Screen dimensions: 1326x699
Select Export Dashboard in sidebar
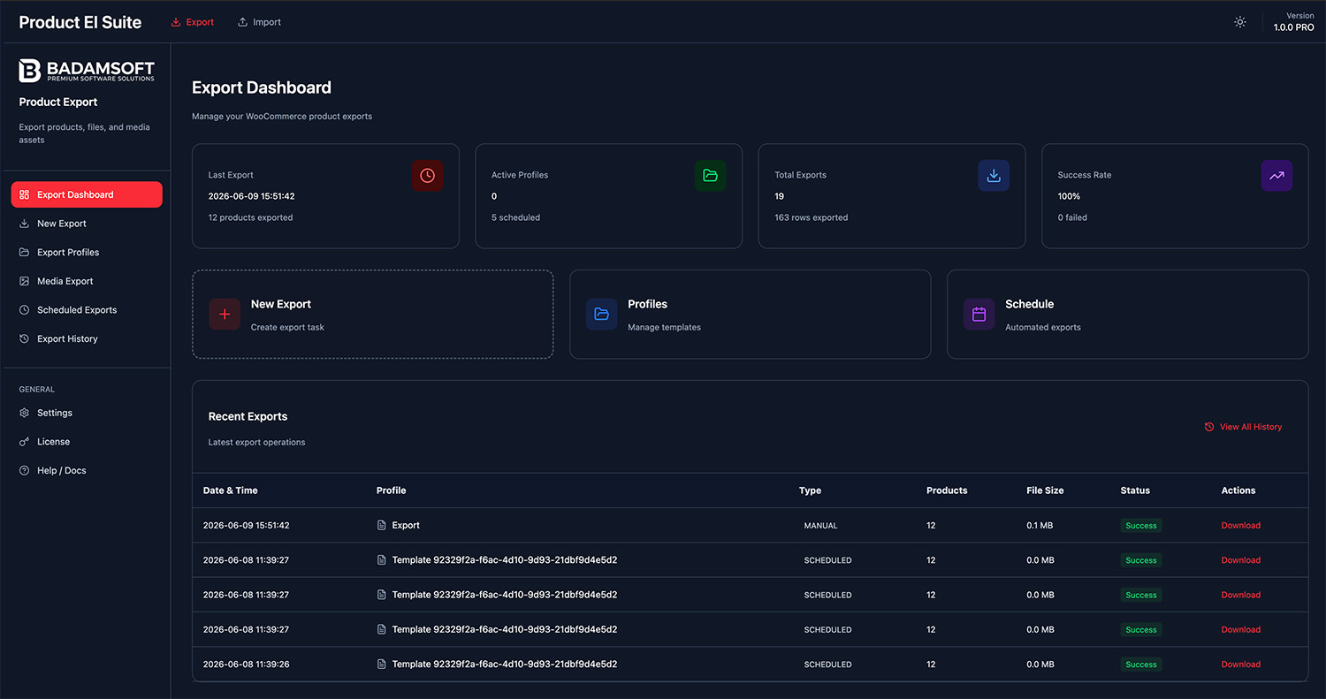pos(87,194)
